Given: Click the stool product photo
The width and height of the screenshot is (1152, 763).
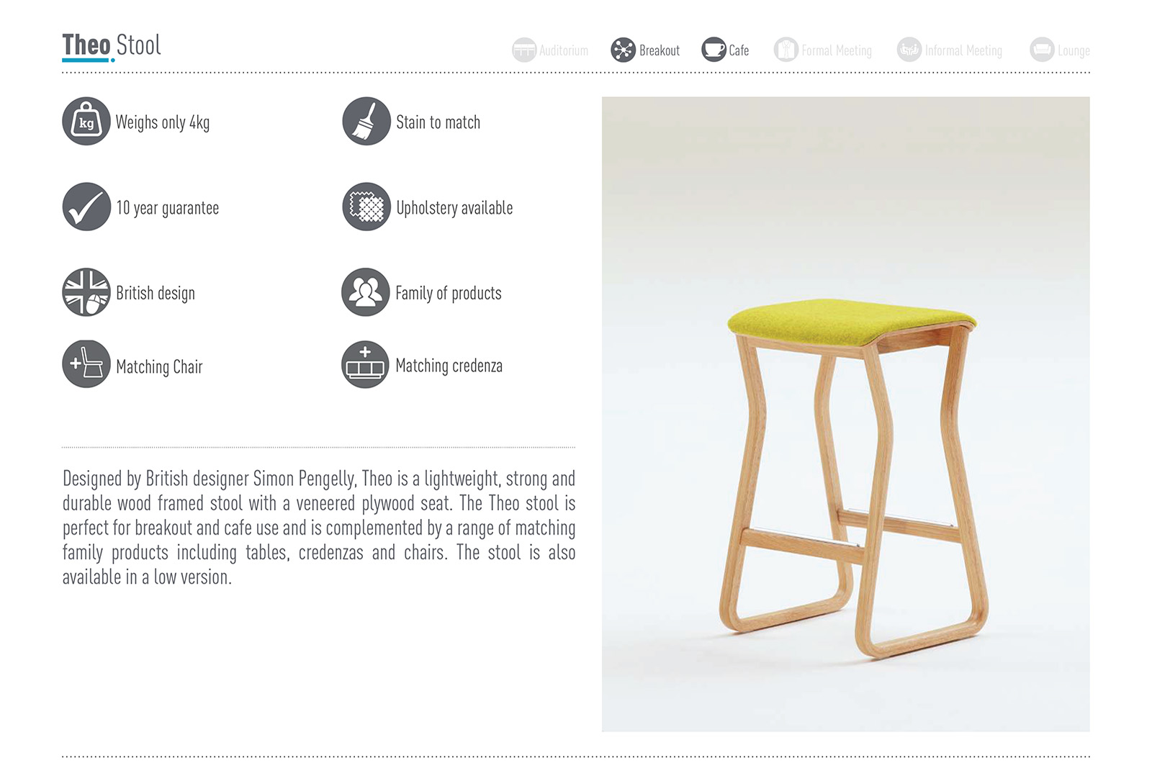Looking at the screenshot, I should (x=846, y=414).
